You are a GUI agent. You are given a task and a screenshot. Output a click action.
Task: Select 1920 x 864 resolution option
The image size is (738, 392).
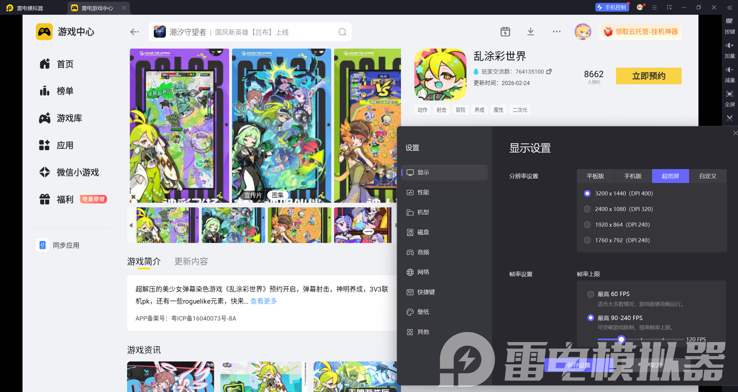click(587, 225)
